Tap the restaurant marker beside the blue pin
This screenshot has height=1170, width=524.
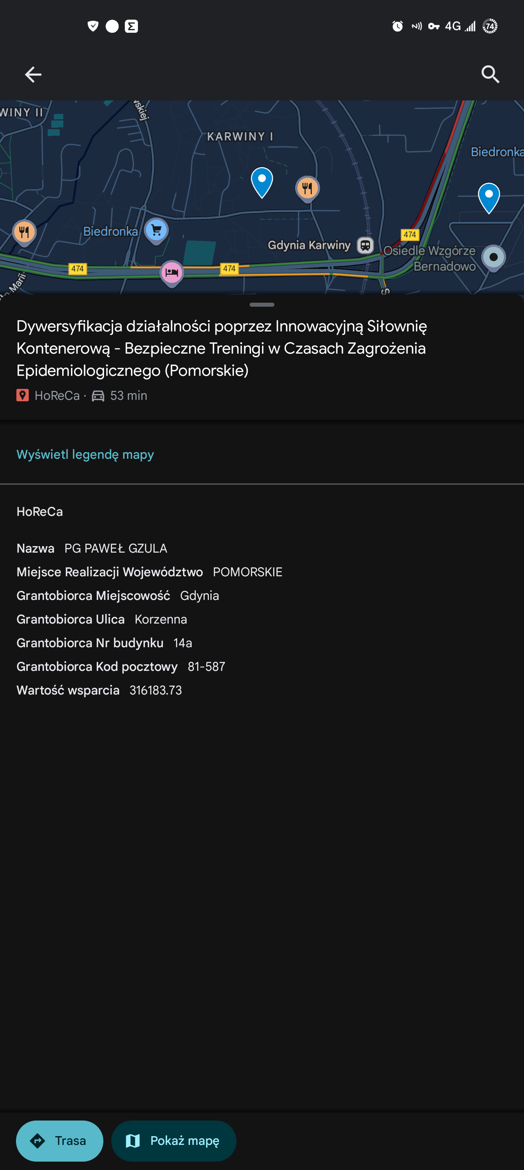(308, 188)
